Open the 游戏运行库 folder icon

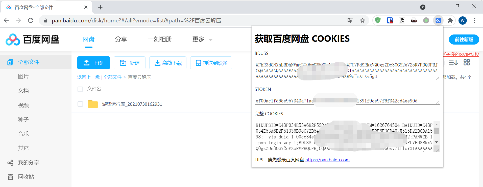[93, 104]
